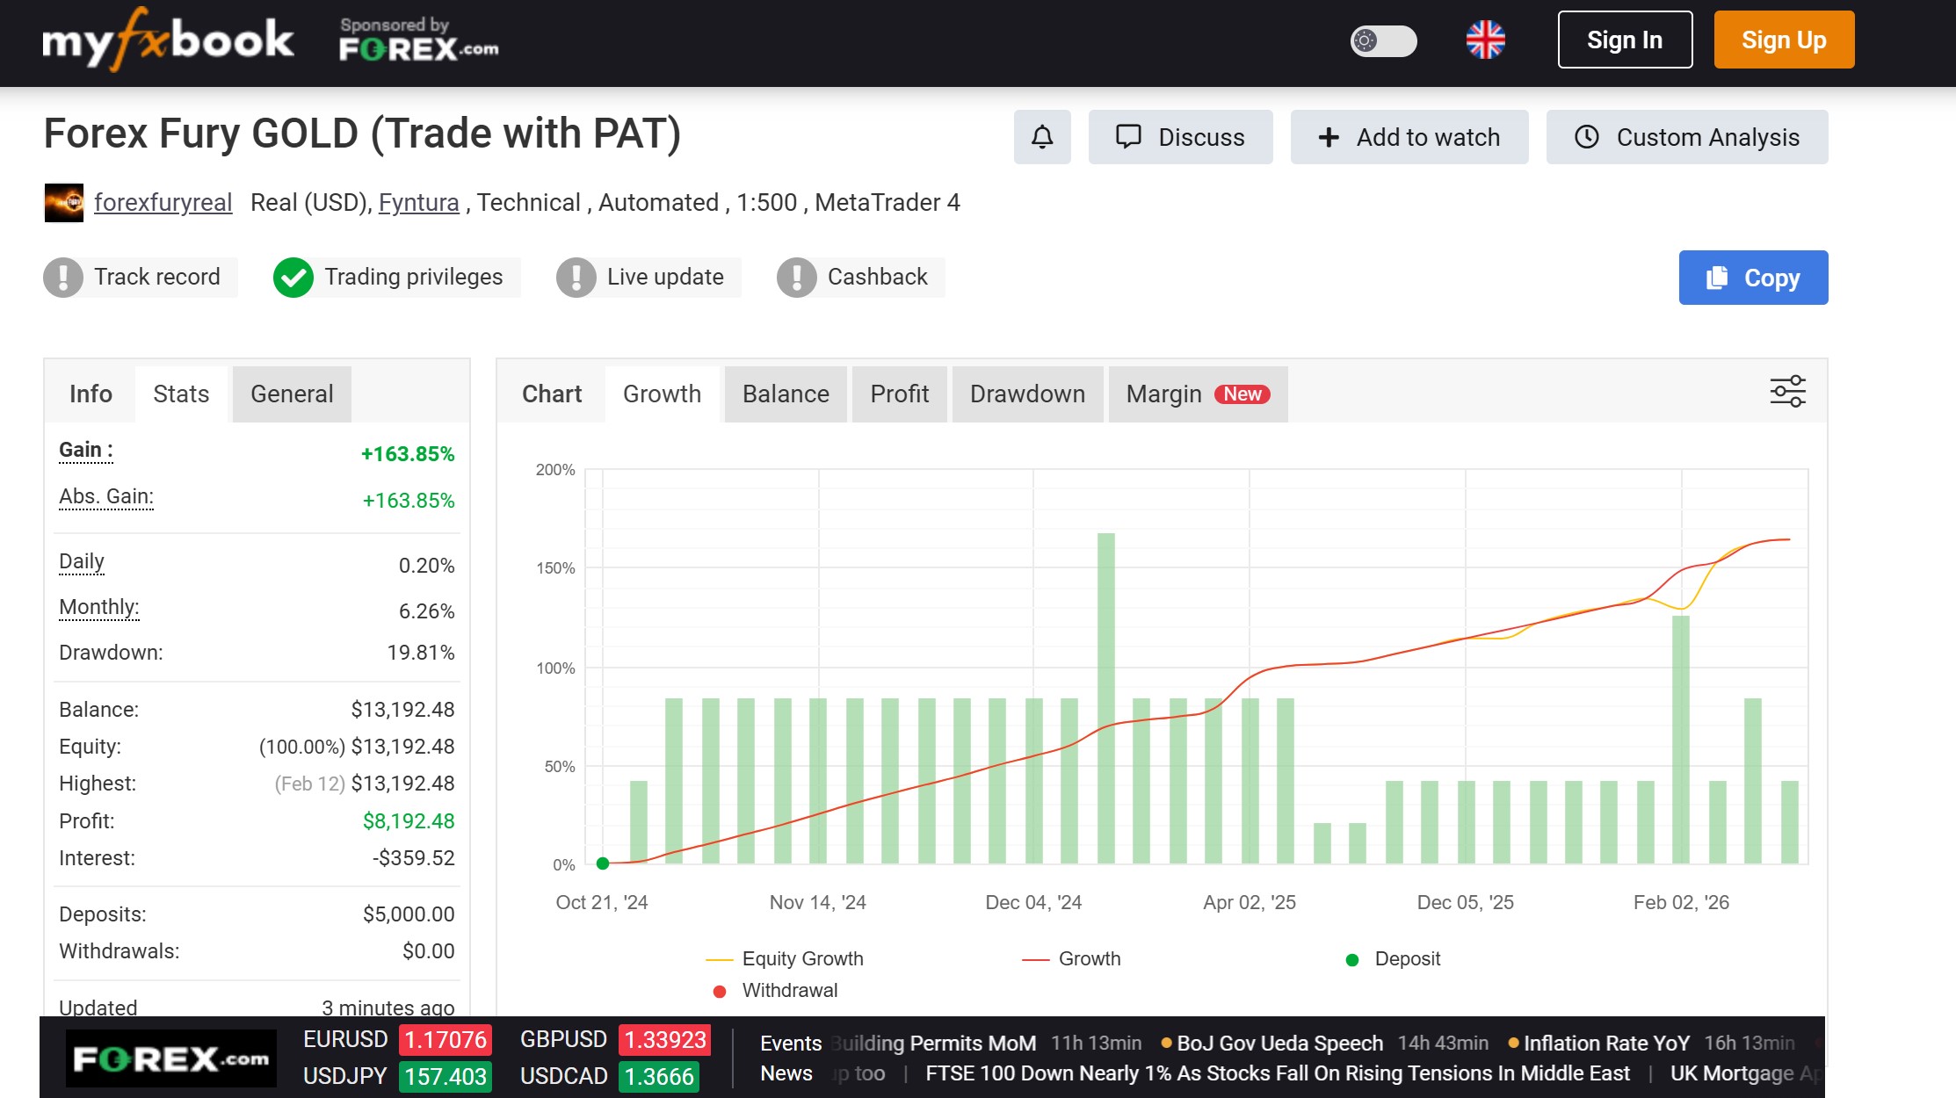The height and width of the screenshot is (1098, 1956).
Task: Click the forexfuryreal avatar thumbnail
Action: [64, 203]
